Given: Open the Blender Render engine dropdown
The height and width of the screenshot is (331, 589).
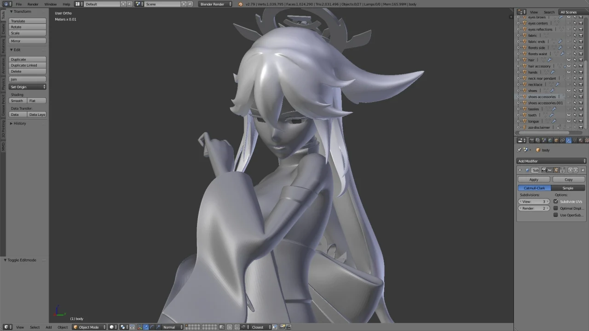Looking at the screenshot, I should (215, 4).
